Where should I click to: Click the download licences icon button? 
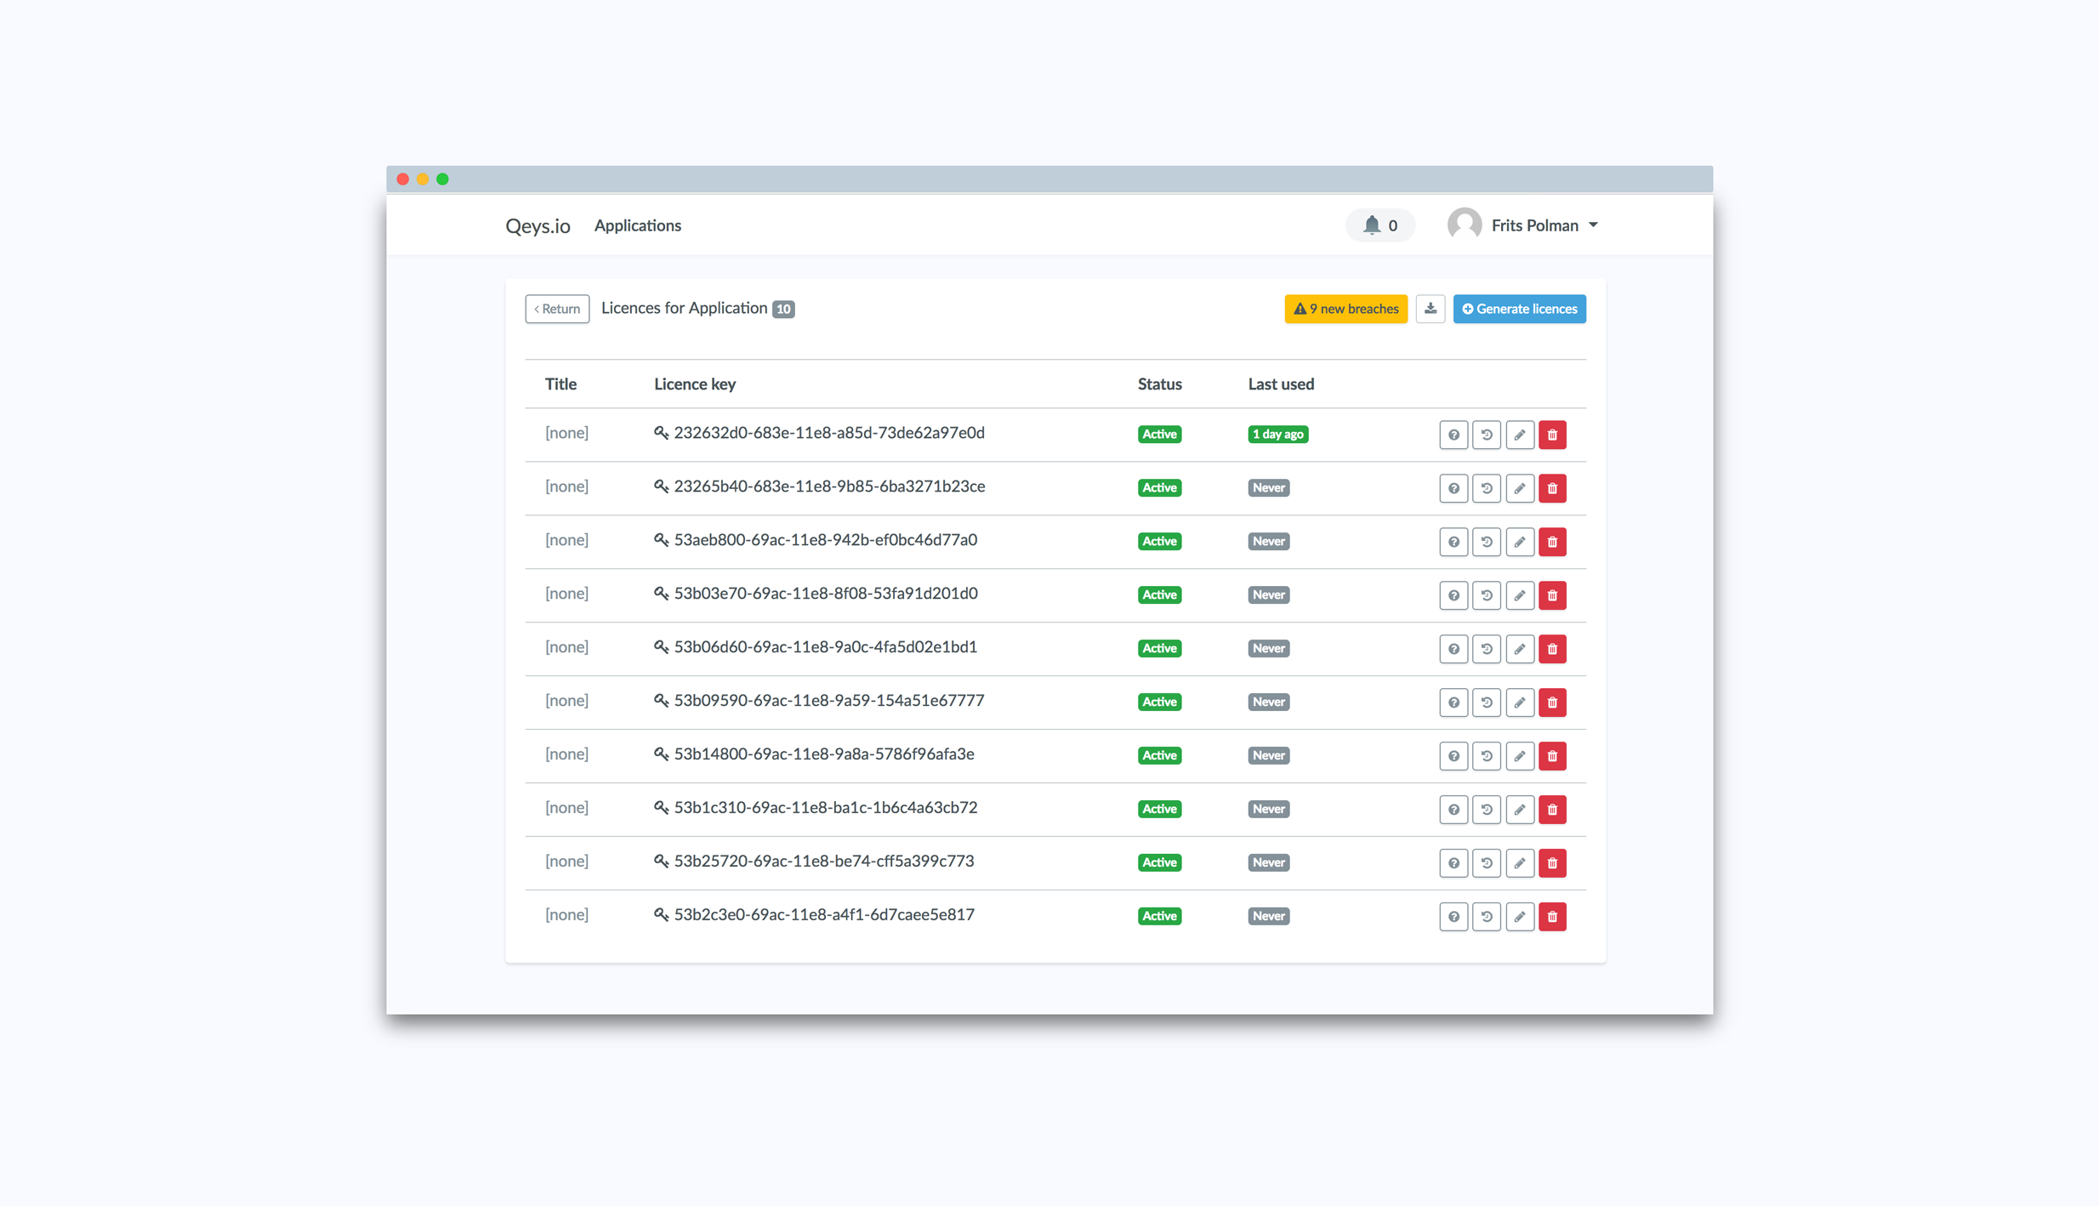click(x=1430, y=309)
